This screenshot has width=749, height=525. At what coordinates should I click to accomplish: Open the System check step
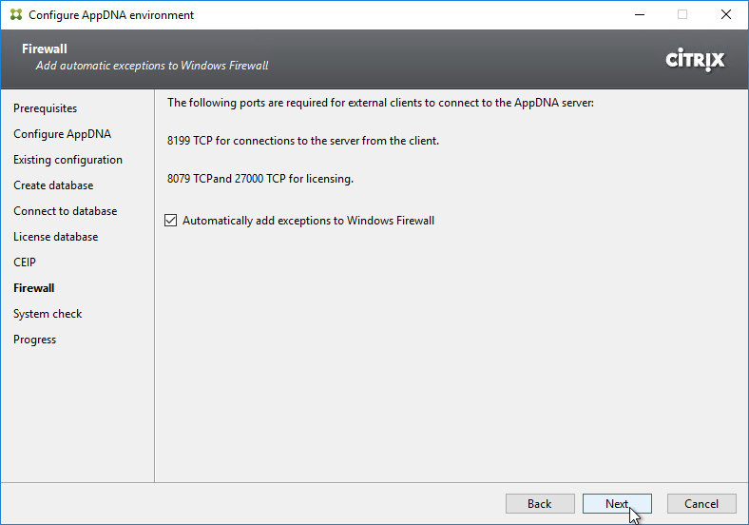[48, 314]
